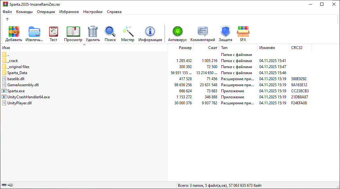Run the Тест archive test icon
Image resolution: width=340 pixels, height=189 pixels.
coord(54,32)
